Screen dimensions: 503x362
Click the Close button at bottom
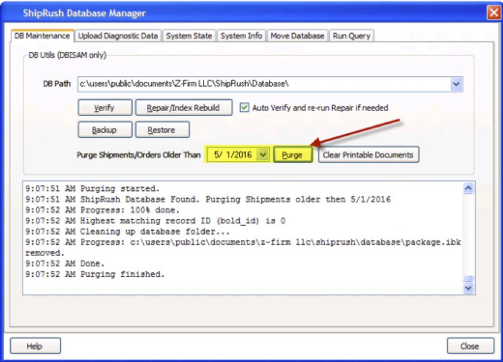470,346
